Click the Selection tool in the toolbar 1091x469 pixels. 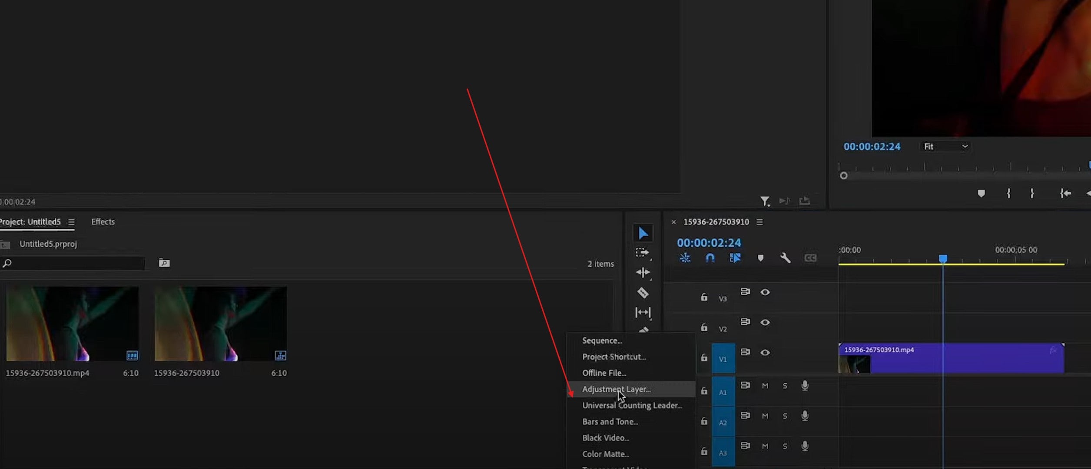pyautogui.click(x=643, y=233)
